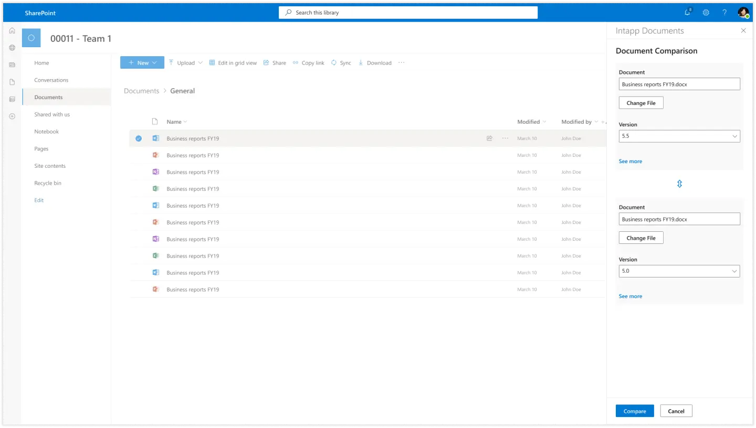
Task: Open the notifications bell in the header
Action: coord(688,12)
